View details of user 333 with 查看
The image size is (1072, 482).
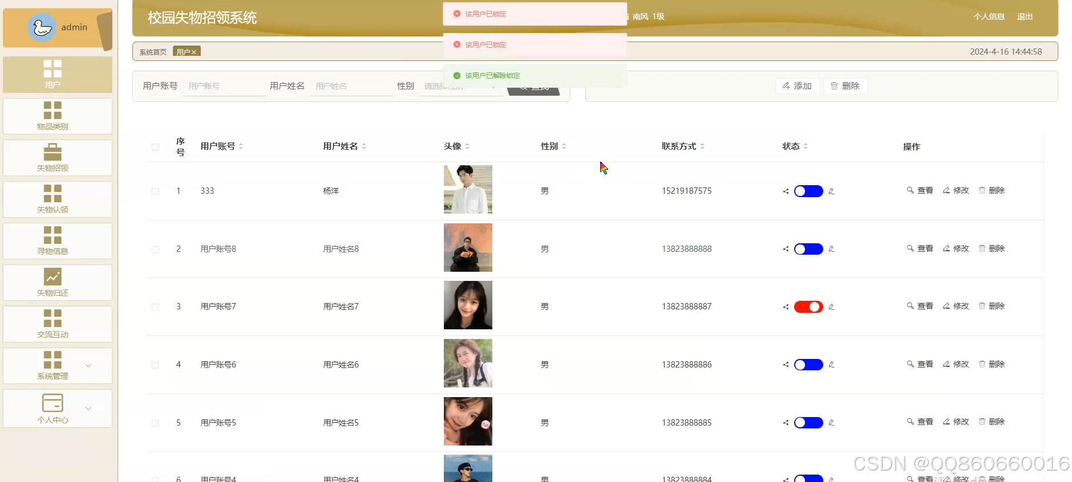[920, 191]
